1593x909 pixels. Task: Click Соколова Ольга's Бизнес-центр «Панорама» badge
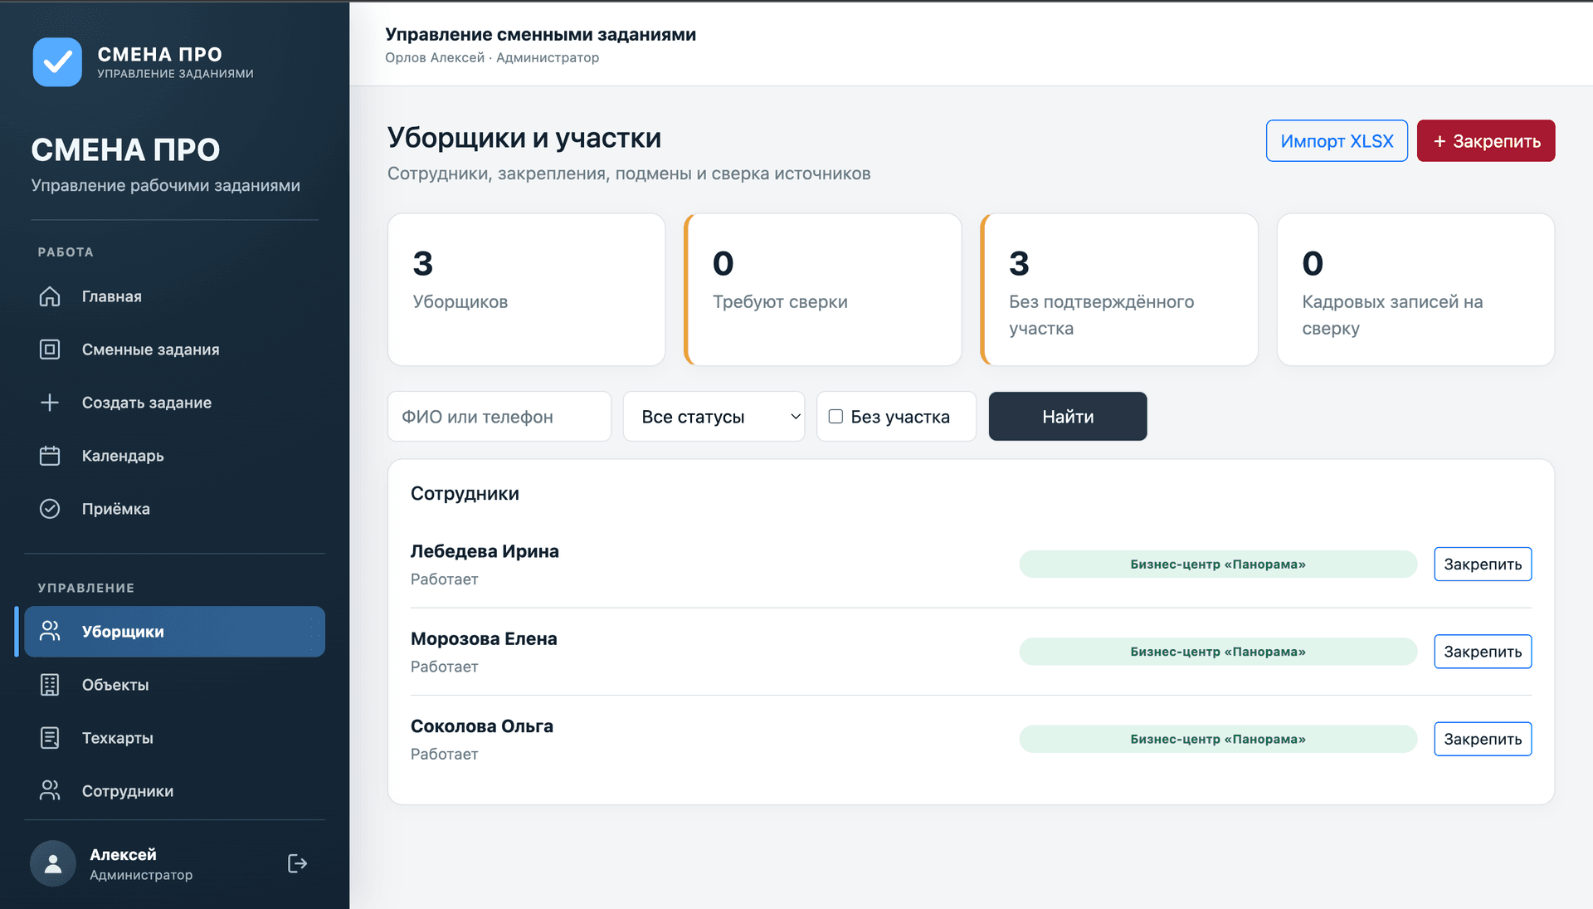[x=1218, y=739]
